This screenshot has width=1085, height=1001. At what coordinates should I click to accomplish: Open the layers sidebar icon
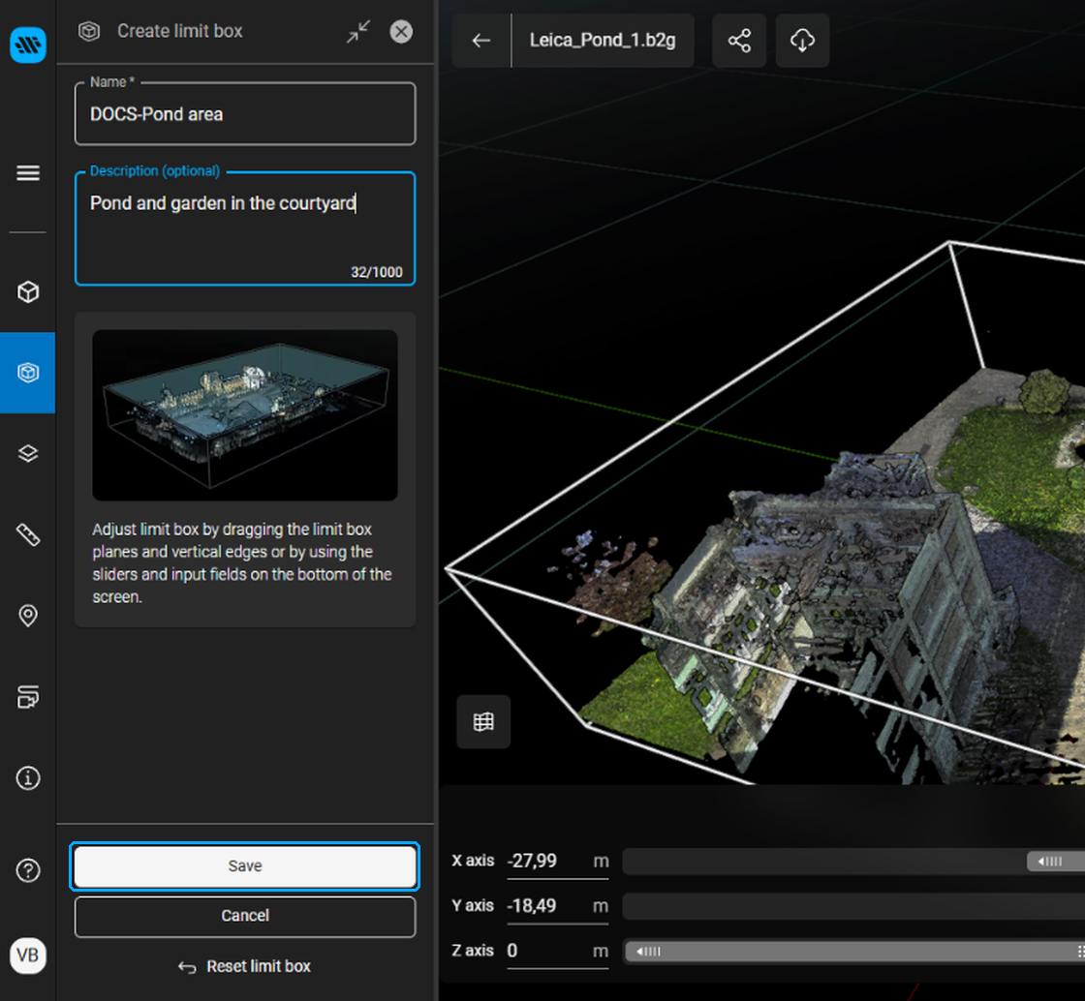point(28,453)
